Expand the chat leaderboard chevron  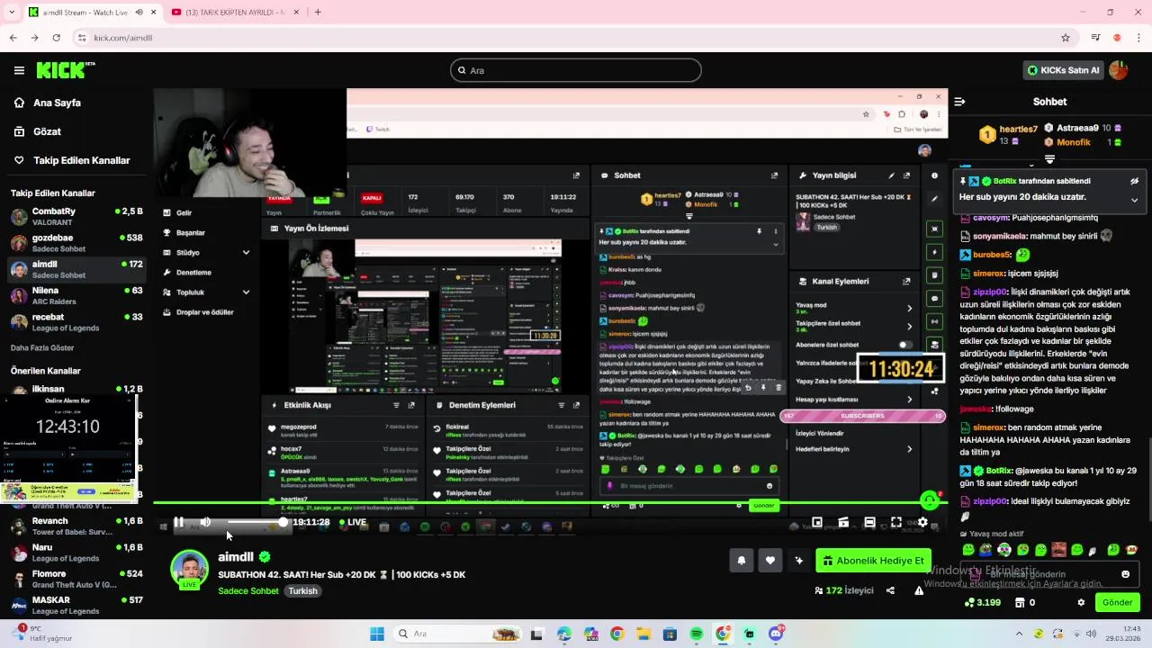point(1049,160)
